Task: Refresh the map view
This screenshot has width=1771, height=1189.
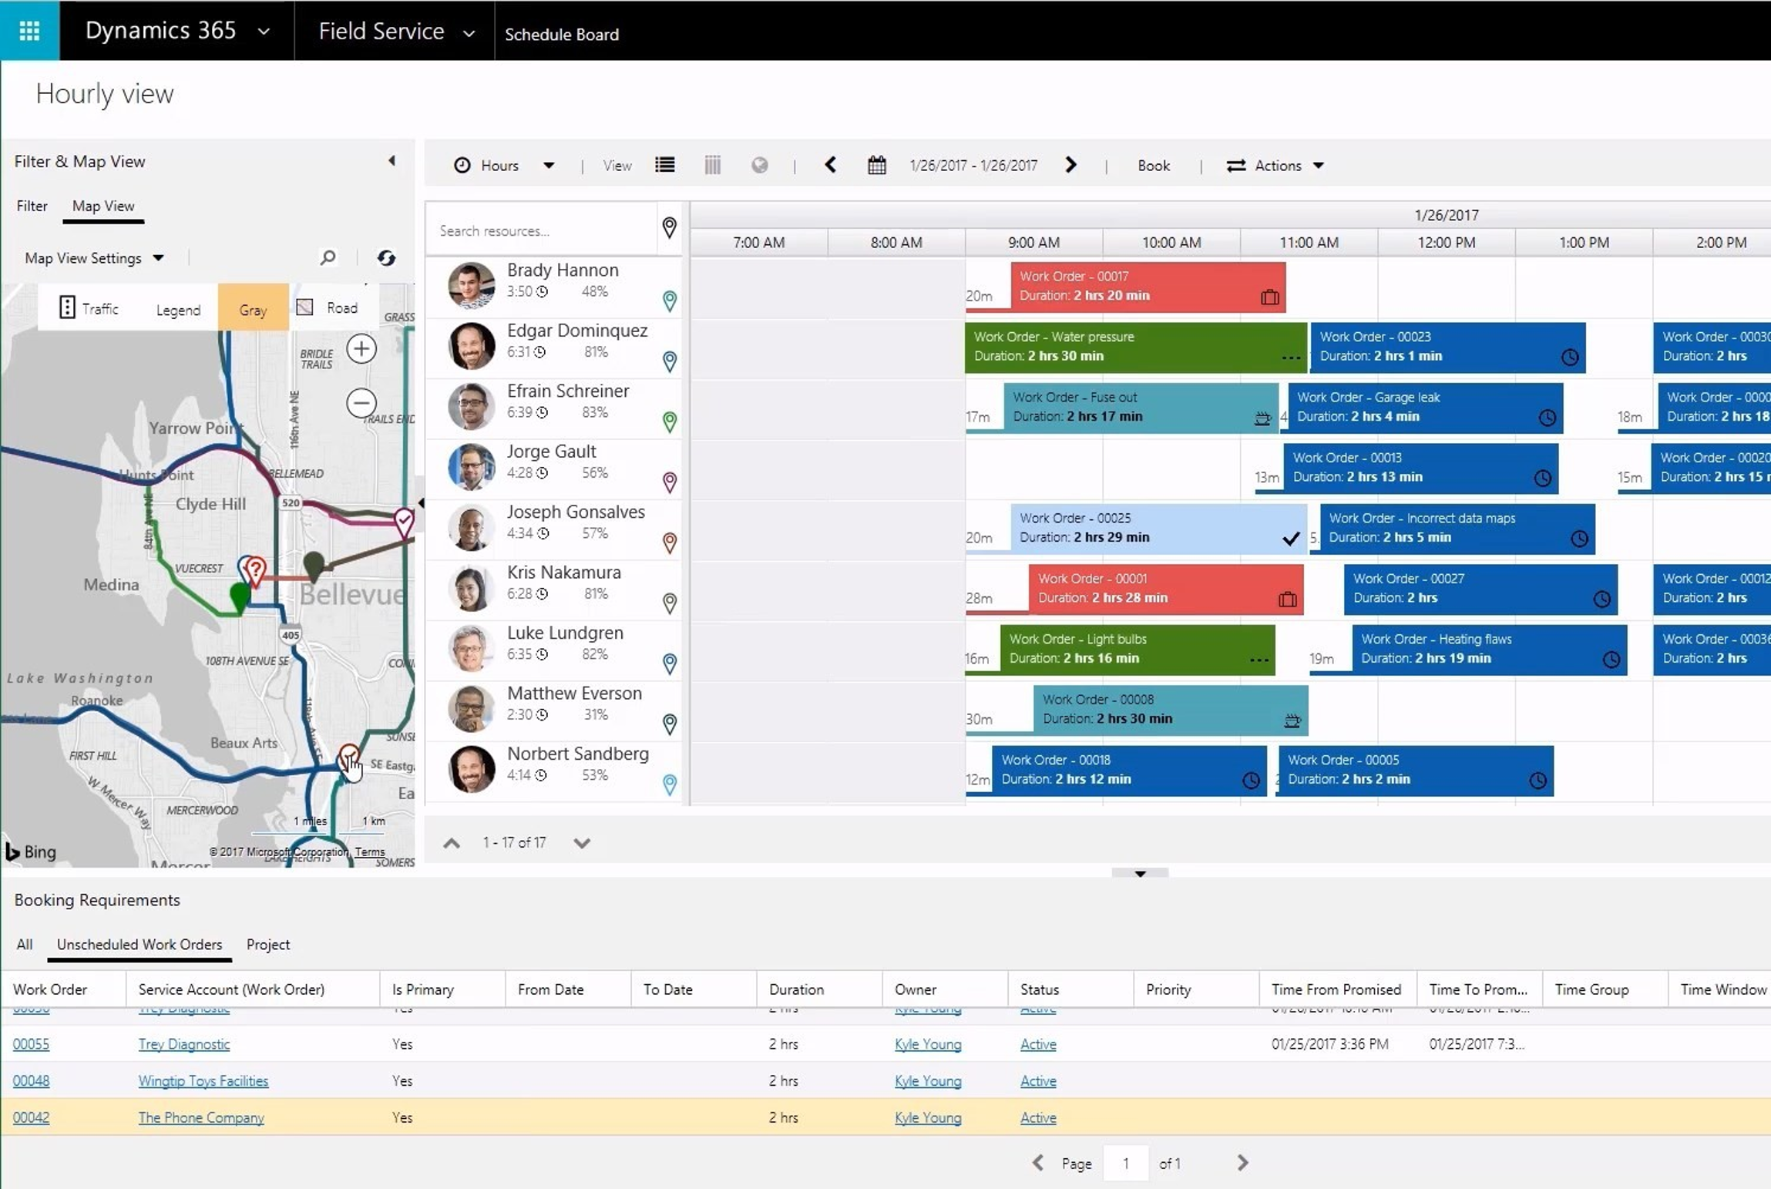Action: 386,257
